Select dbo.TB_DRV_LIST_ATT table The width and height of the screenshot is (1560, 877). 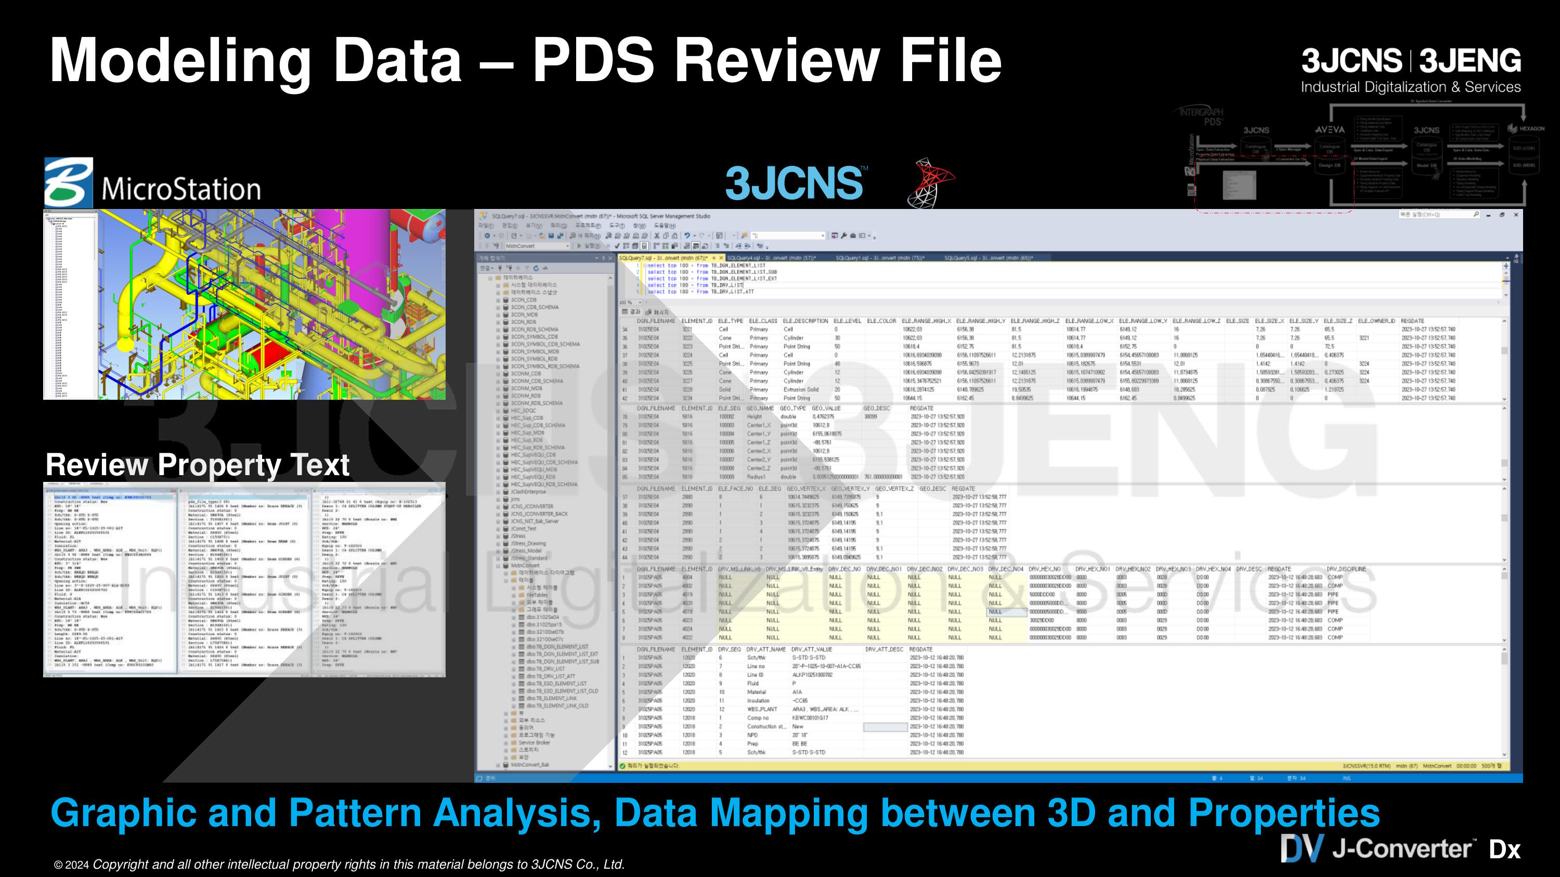coord(551,677)
